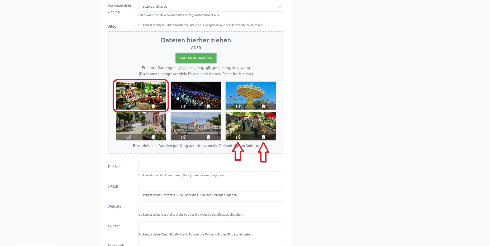This screenshot has height=246, width=490.
Task: Click the Telefon help text
Action: 181,175
